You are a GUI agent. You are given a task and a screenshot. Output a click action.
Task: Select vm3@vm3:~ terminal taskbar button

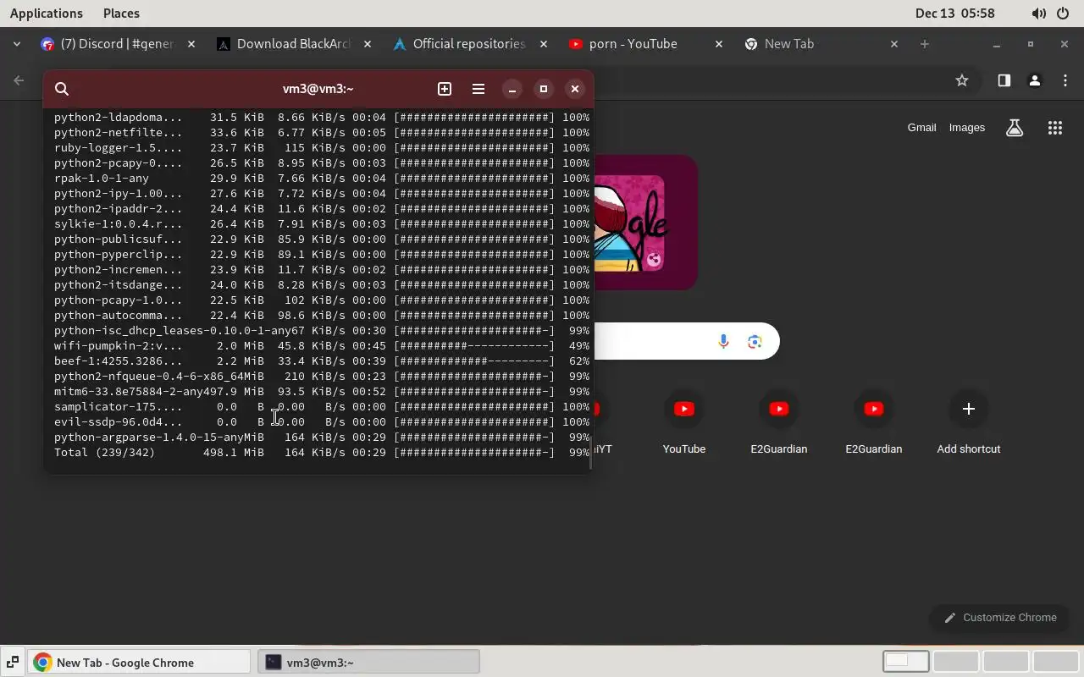pos(369,663)
